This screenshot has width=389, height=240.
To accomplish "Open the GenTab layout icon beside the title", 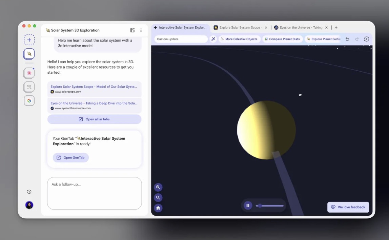I will tap(132, 30).
